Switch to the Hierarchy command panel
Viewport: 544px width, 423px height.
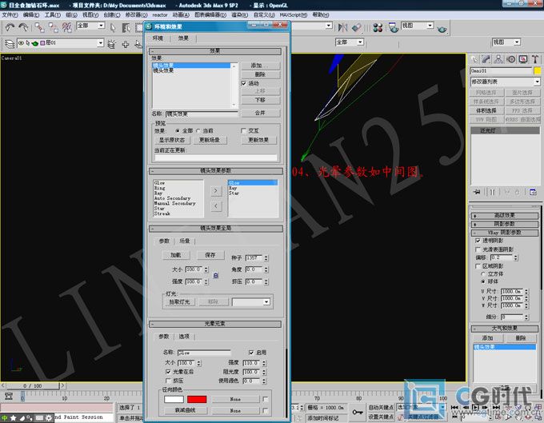[498, 59]
